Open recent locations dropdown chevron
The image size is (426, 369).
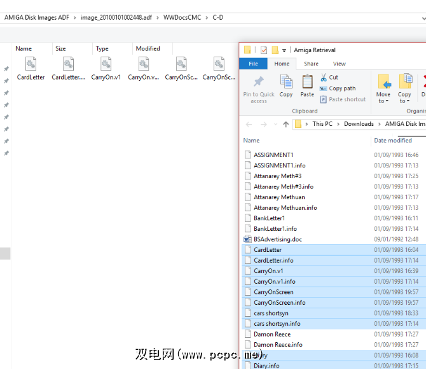pos(275,124)
